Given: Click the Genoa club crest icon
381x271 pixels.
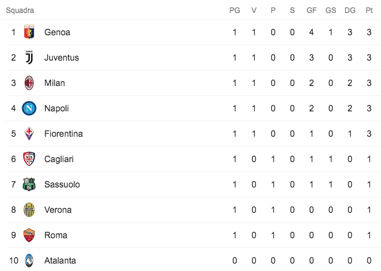Looking at the screenshot, I should pyautogui.click(x=29, y=32).
